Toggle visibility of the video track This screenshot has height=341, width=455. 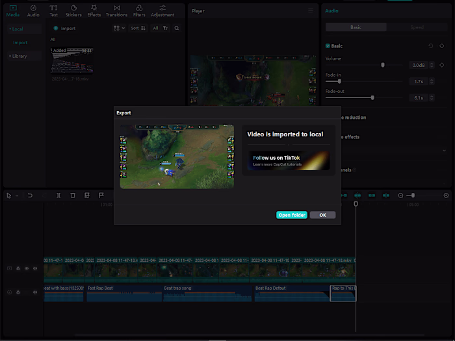(x=27, y=268)
